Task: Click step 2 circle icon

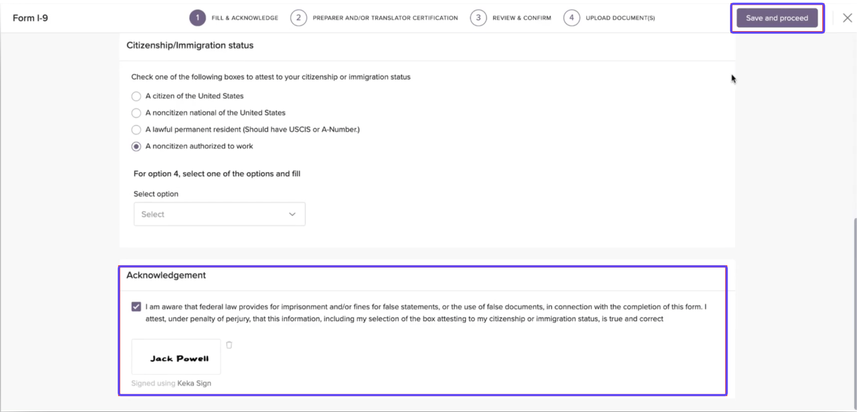Action: click(x=299, y=18)
